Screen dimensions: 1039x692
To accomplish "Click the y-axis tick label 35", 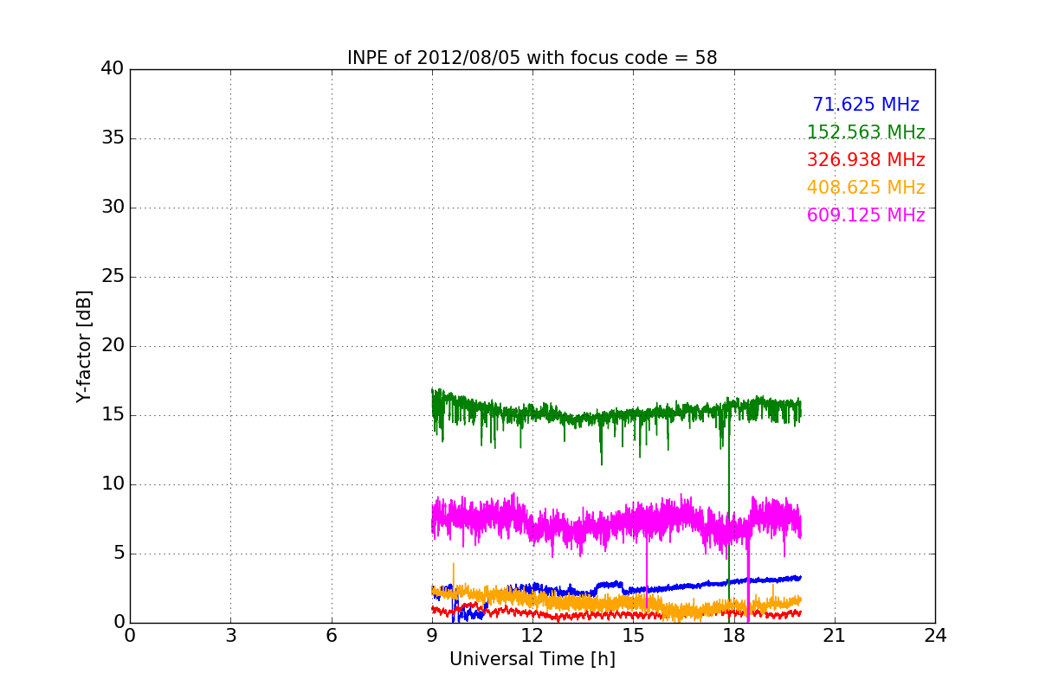I will click(x=113, y=138).
